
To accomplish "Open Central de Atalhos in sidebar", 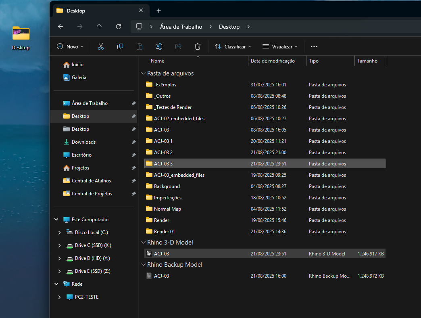I will click(x=91, y=180).
